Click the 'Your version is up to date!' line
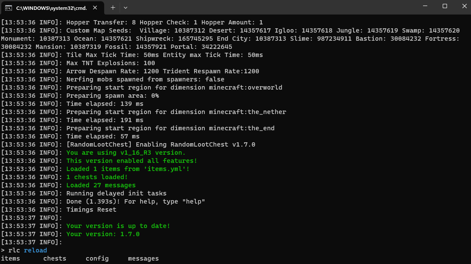The image size is (471, 264). pyautogui.click(x=118, y=226)
